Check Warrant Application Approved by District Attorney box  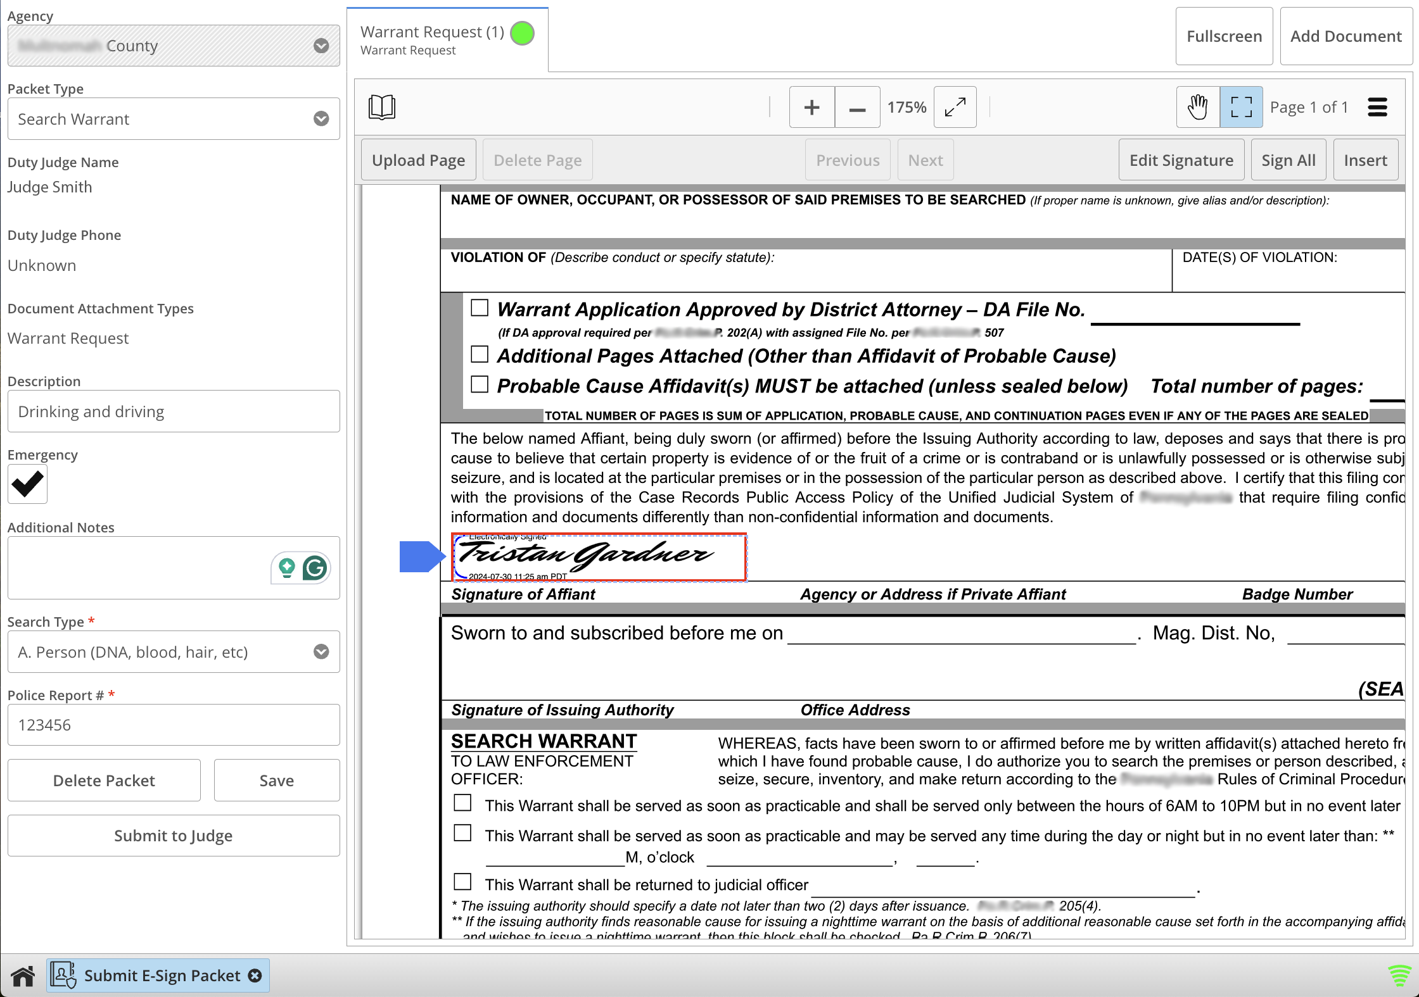[480, 308]
